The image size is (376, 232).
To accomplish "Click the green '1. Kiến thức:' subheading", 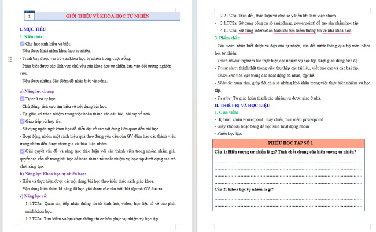I will [32, 36].
